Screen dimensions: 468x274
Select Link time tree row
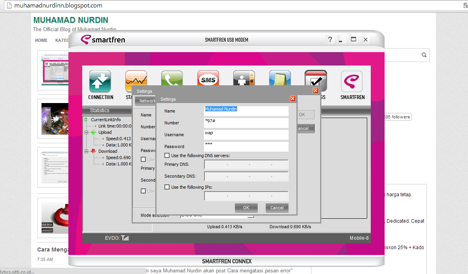pos(115,126)
